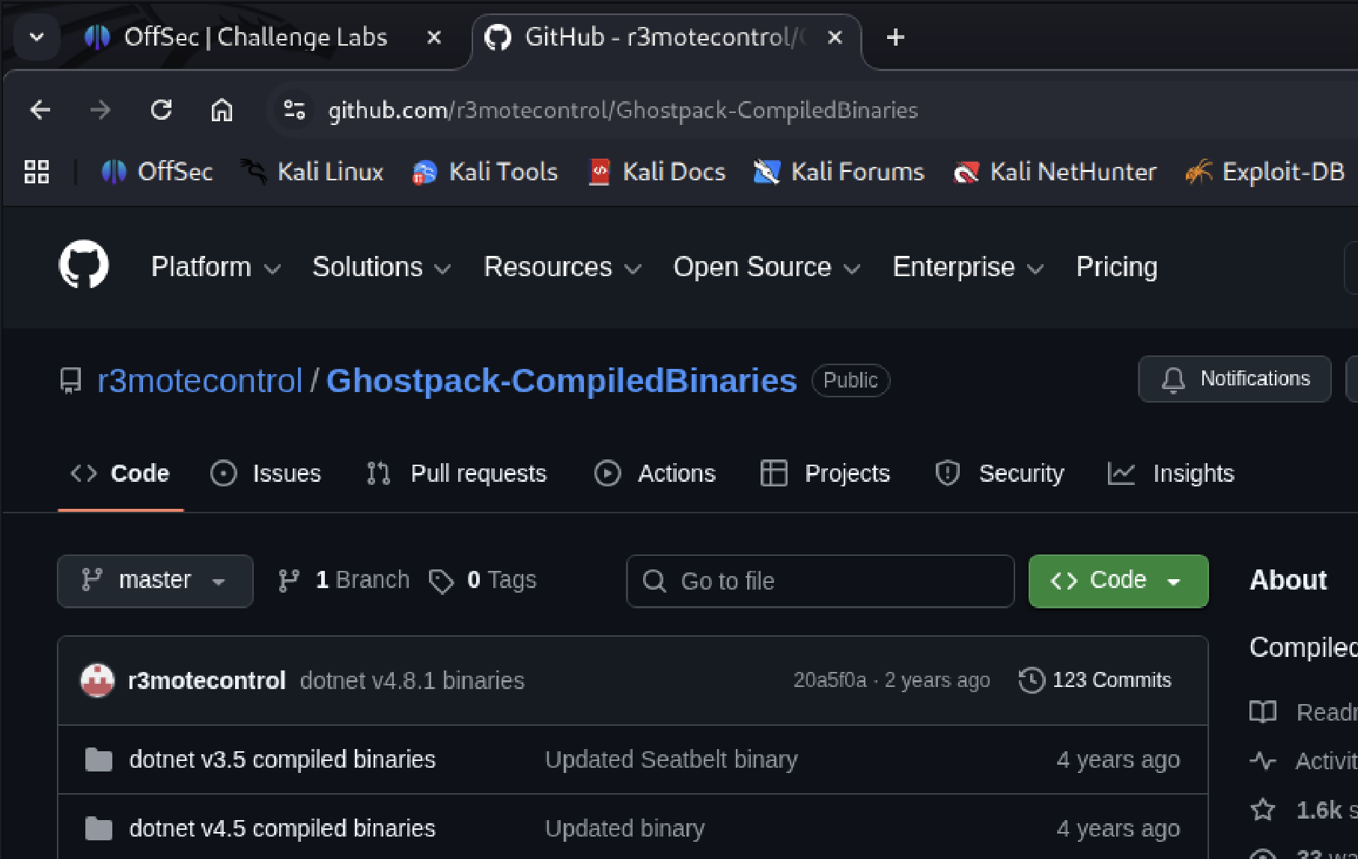Reload the page with the refresh icon
This screenshot has width=1358, height=859.
click(x=161, y=110)
